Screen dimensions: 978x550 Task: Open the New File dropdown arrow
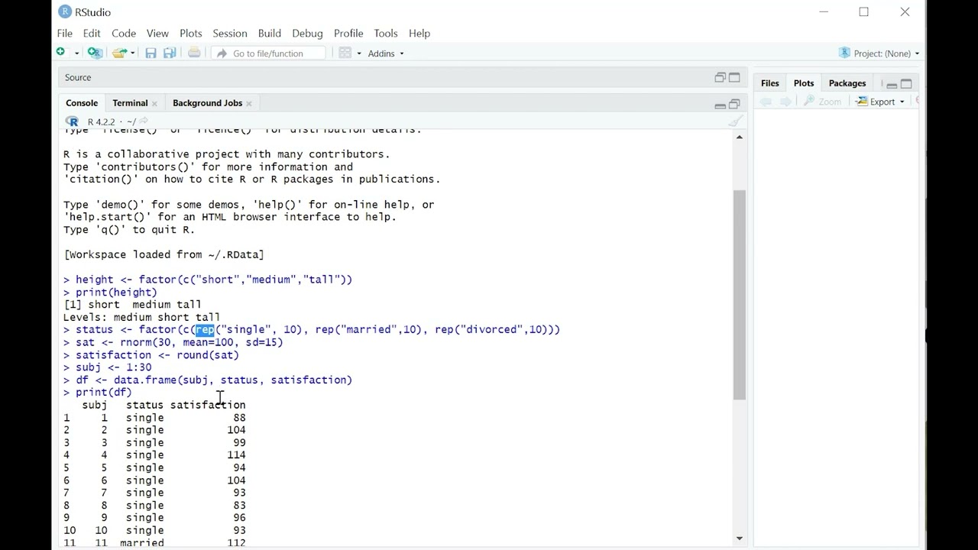coord(76,53)
